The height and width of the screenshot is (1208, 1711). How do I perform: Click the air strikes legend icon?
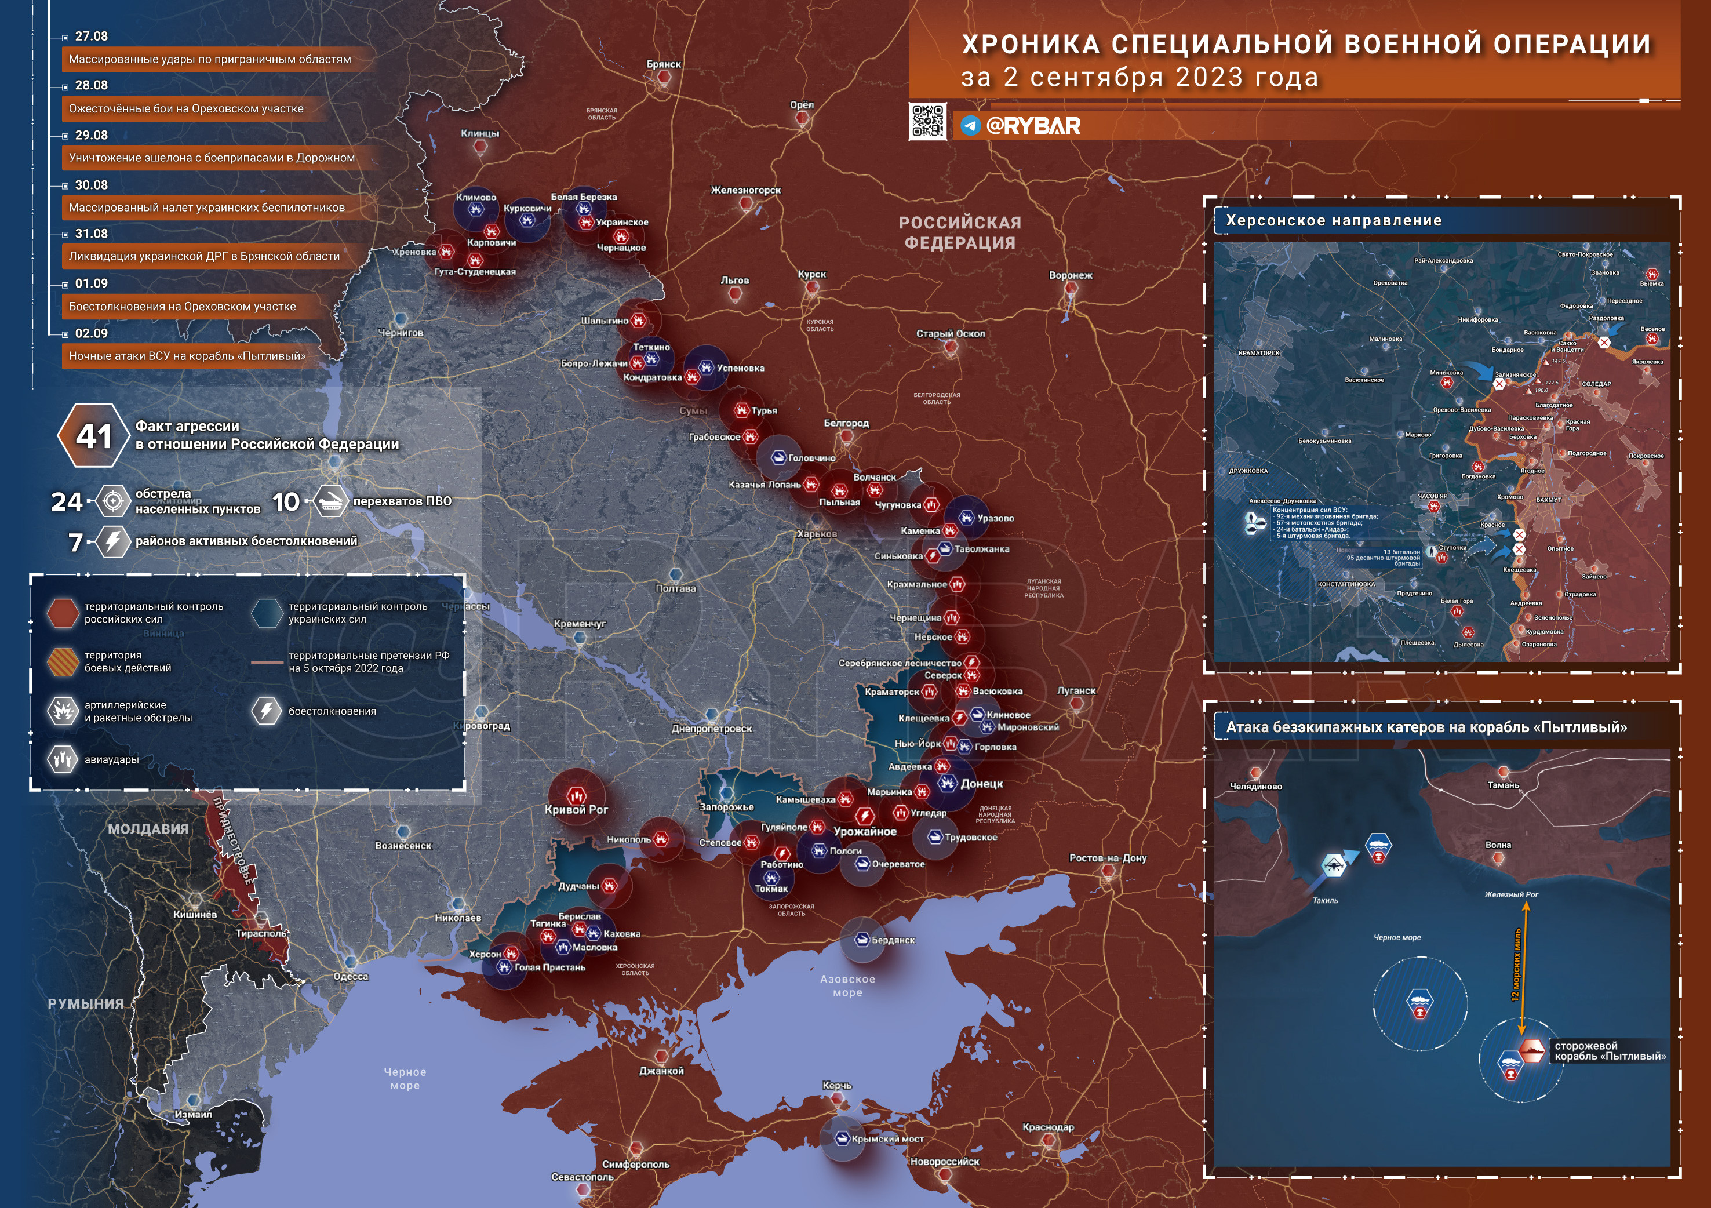(63, 759)
